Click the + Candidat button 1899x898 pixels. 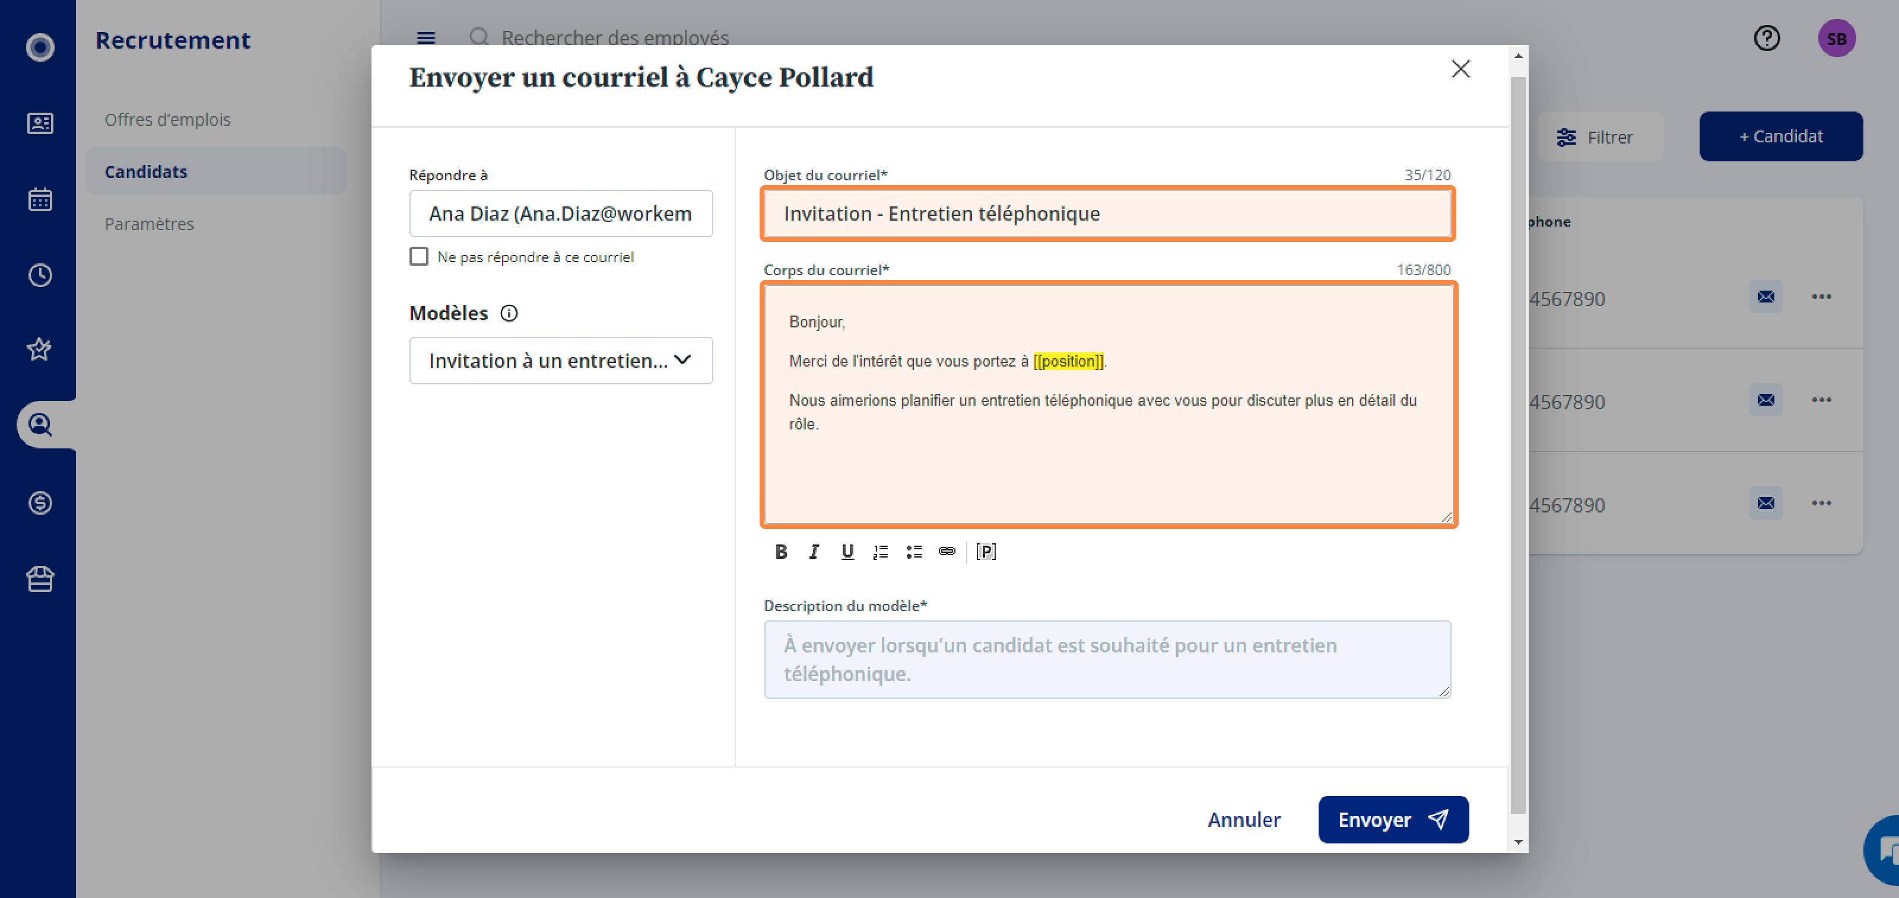[x=1781, y=136]
